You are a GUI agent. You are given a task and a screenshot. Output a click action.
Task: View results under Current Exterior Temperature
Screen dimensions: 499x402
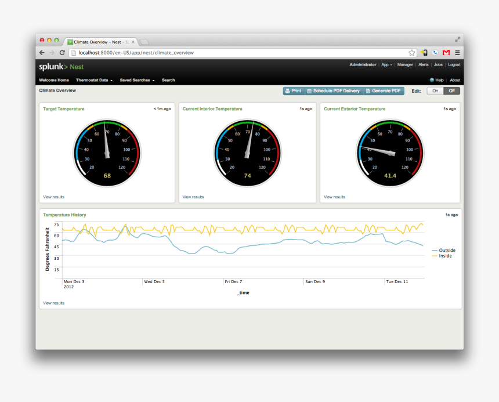coord(334,197)
